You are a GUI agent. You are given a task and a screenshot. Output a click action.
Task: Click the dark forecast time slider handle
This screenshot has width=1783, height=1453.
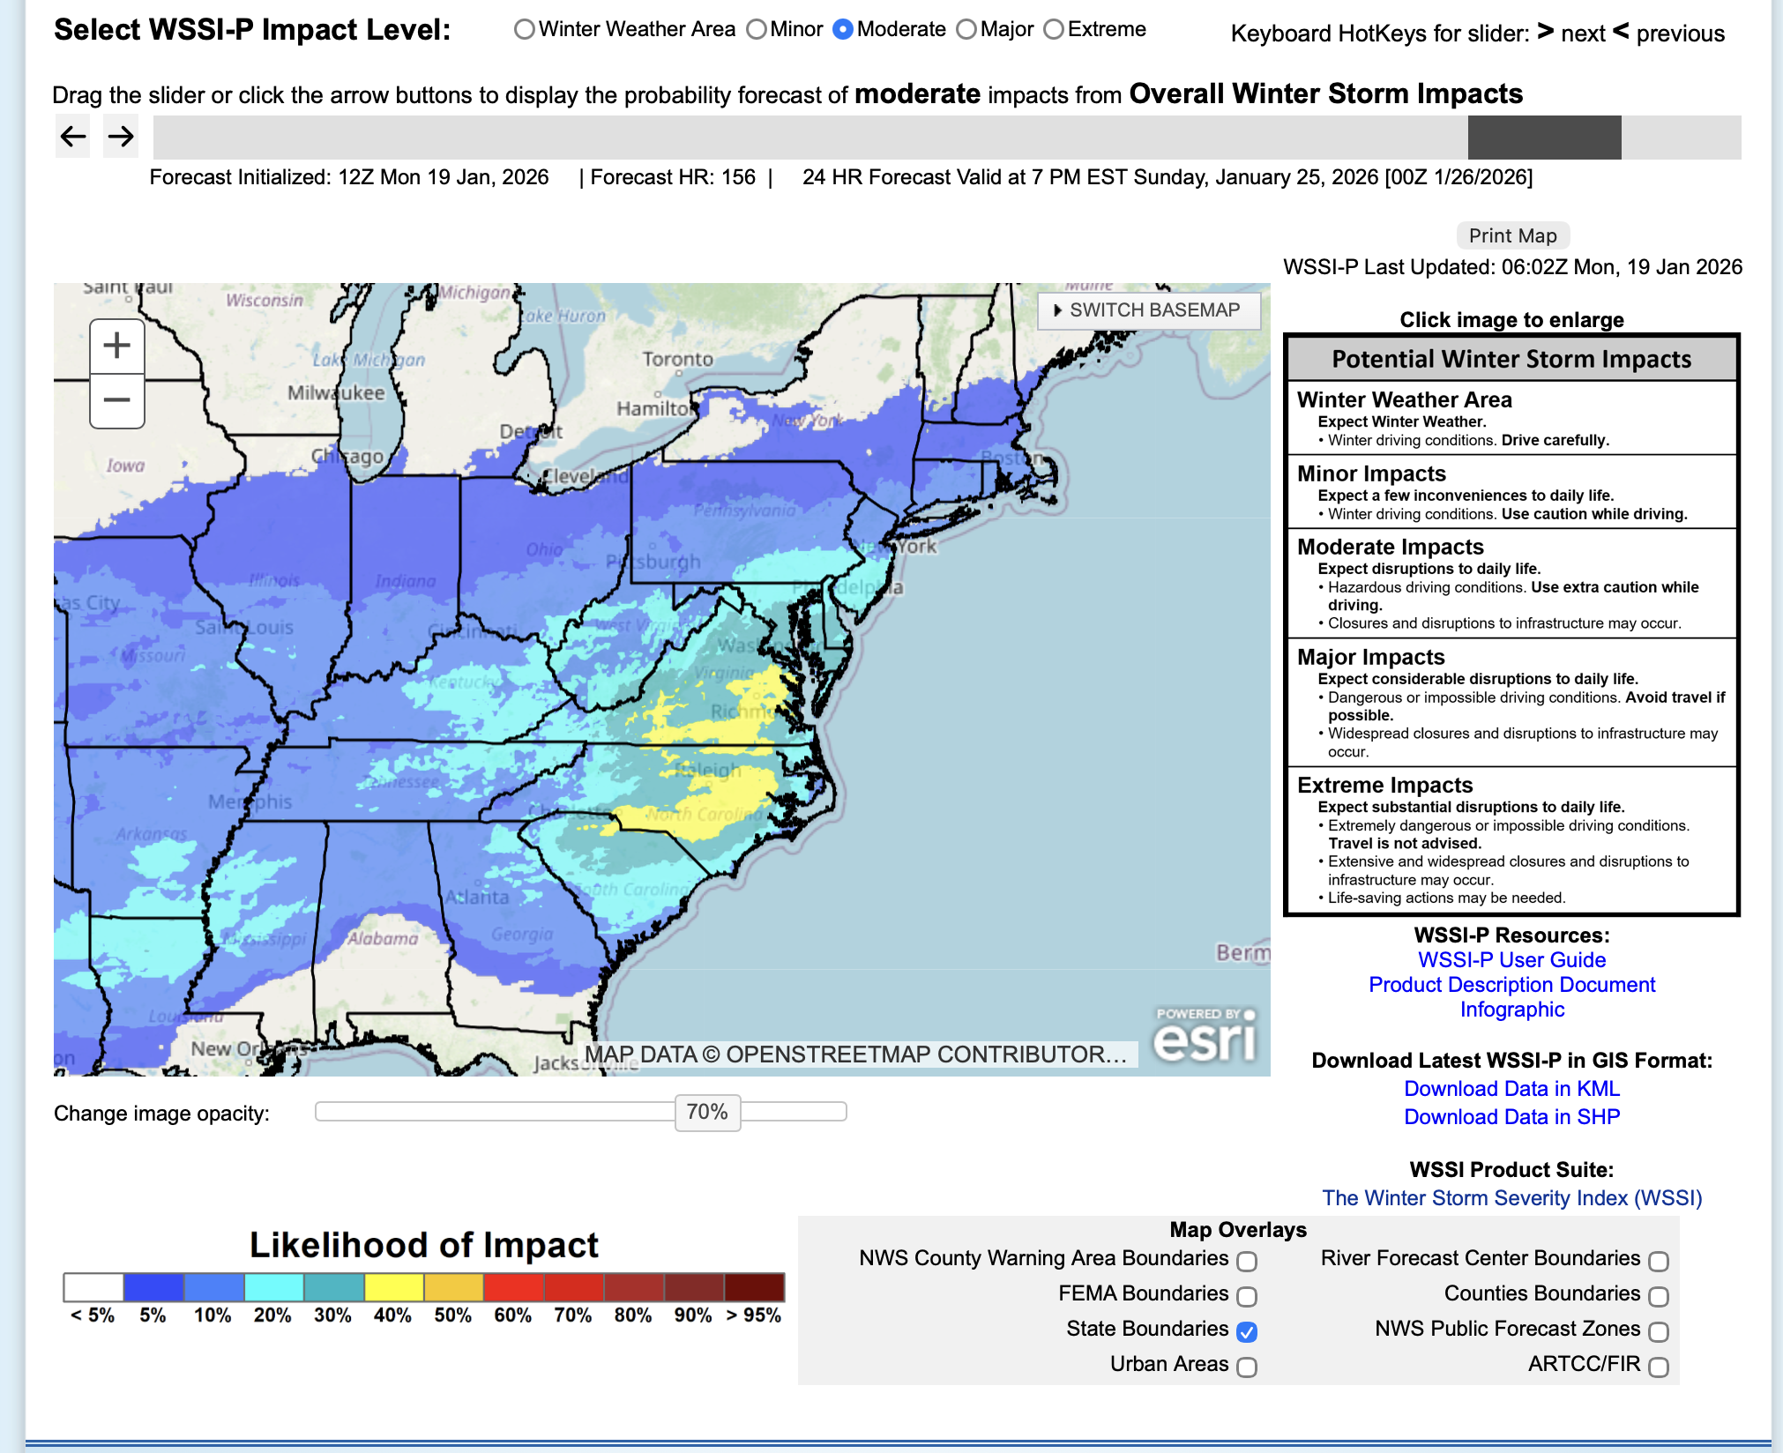click(1544, 138)
